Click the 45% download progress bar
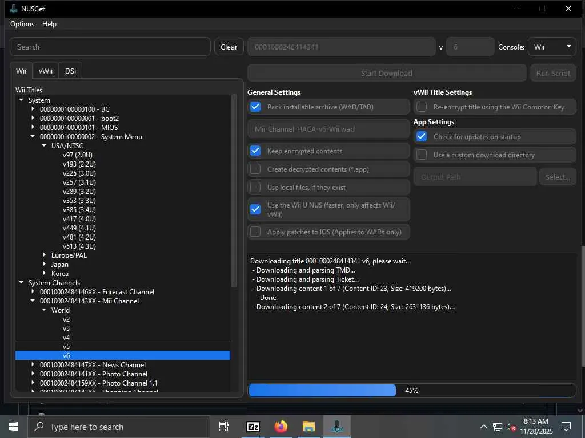Screen dimensions: 585x438 click(x=412, y=390)
